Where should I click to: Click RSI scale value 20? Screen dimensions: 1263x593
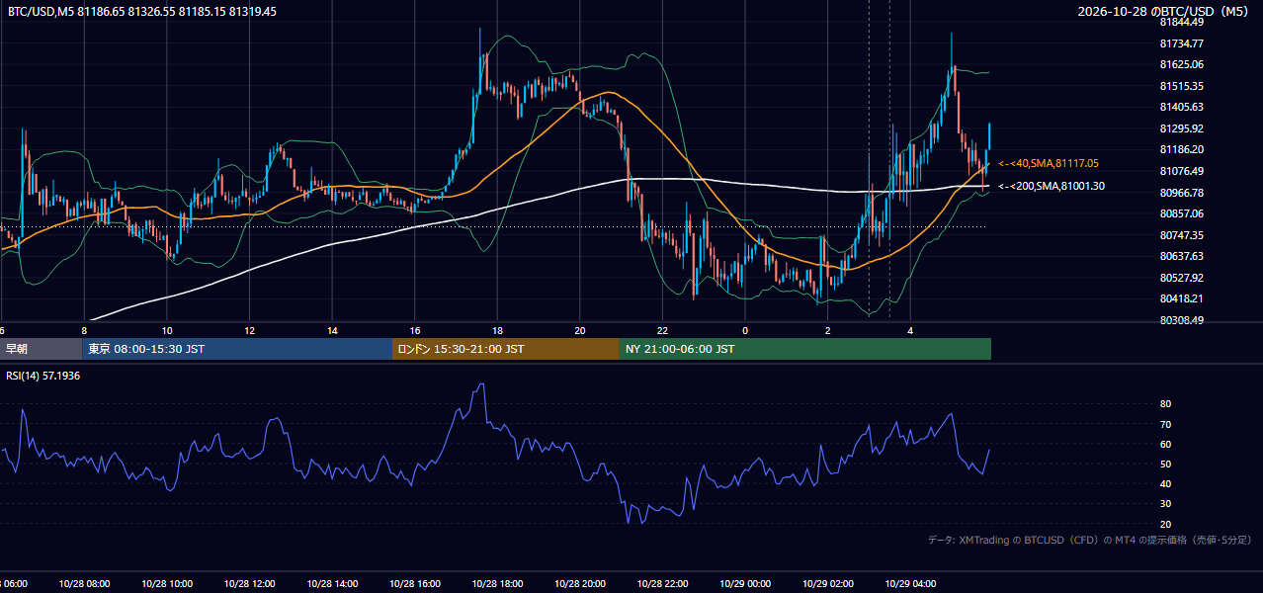tap(1165, 524)
